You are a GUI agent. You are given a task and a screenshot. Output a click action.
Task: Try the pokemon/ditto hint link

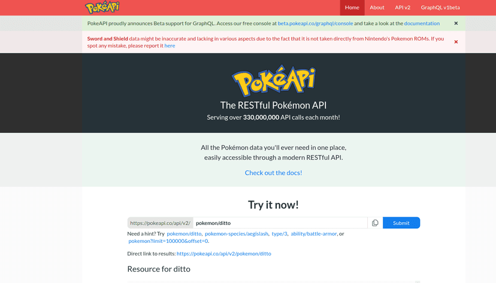184,234
